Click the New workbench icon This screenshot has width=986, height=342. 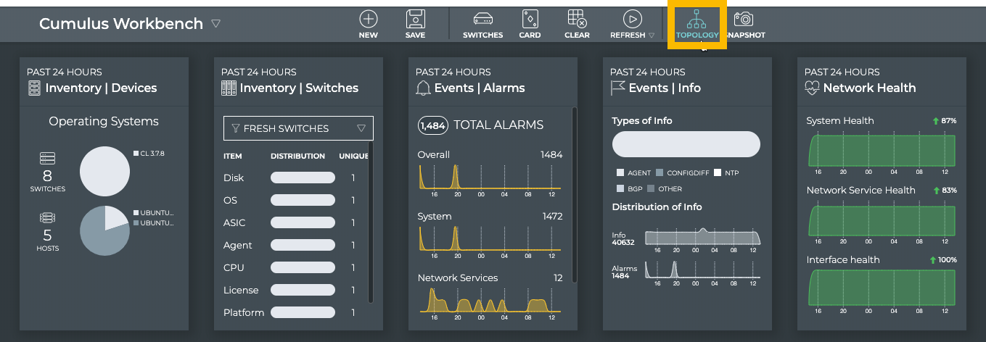coord(369,20)
